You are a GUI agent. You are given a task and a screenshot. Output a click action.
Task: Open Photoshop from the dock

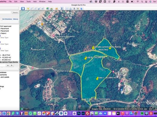tap(79, 113)
